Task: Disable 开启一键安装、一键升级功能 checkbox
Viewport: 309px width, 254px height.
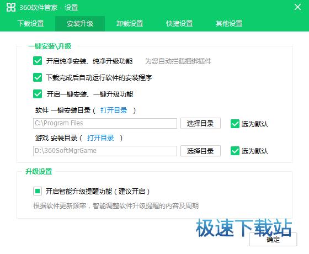Action: 38,94
